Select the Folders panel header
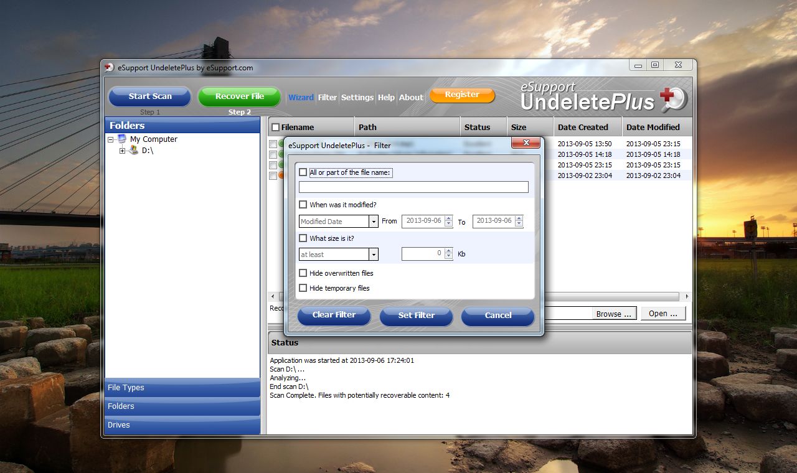Image resolution: width=797 pixels, height=473 pixels. click(x=182, y=125)
